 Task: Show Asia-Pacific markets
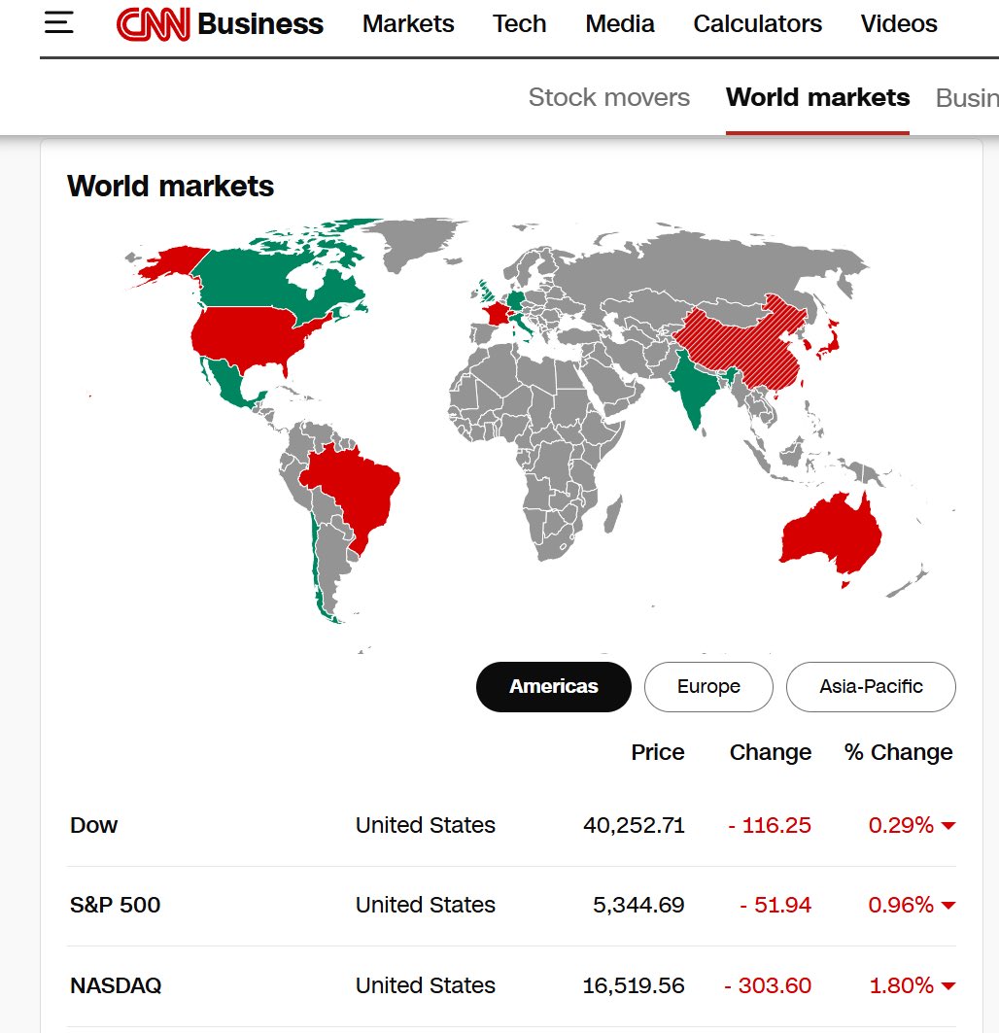click(871, 686)
